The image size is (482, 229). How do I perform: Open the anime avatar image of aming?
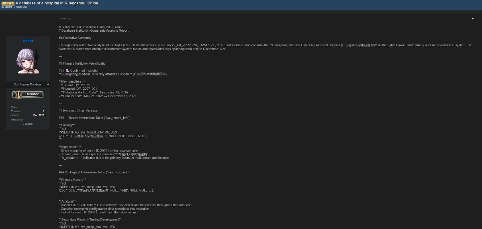click(28, 61)
